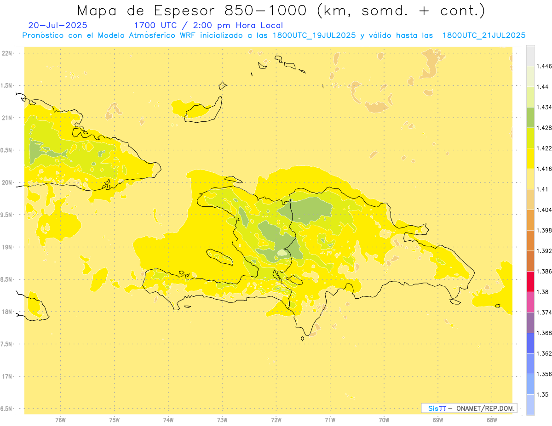
Task: Click the "73W" longitude label
Action: [222, 420]
